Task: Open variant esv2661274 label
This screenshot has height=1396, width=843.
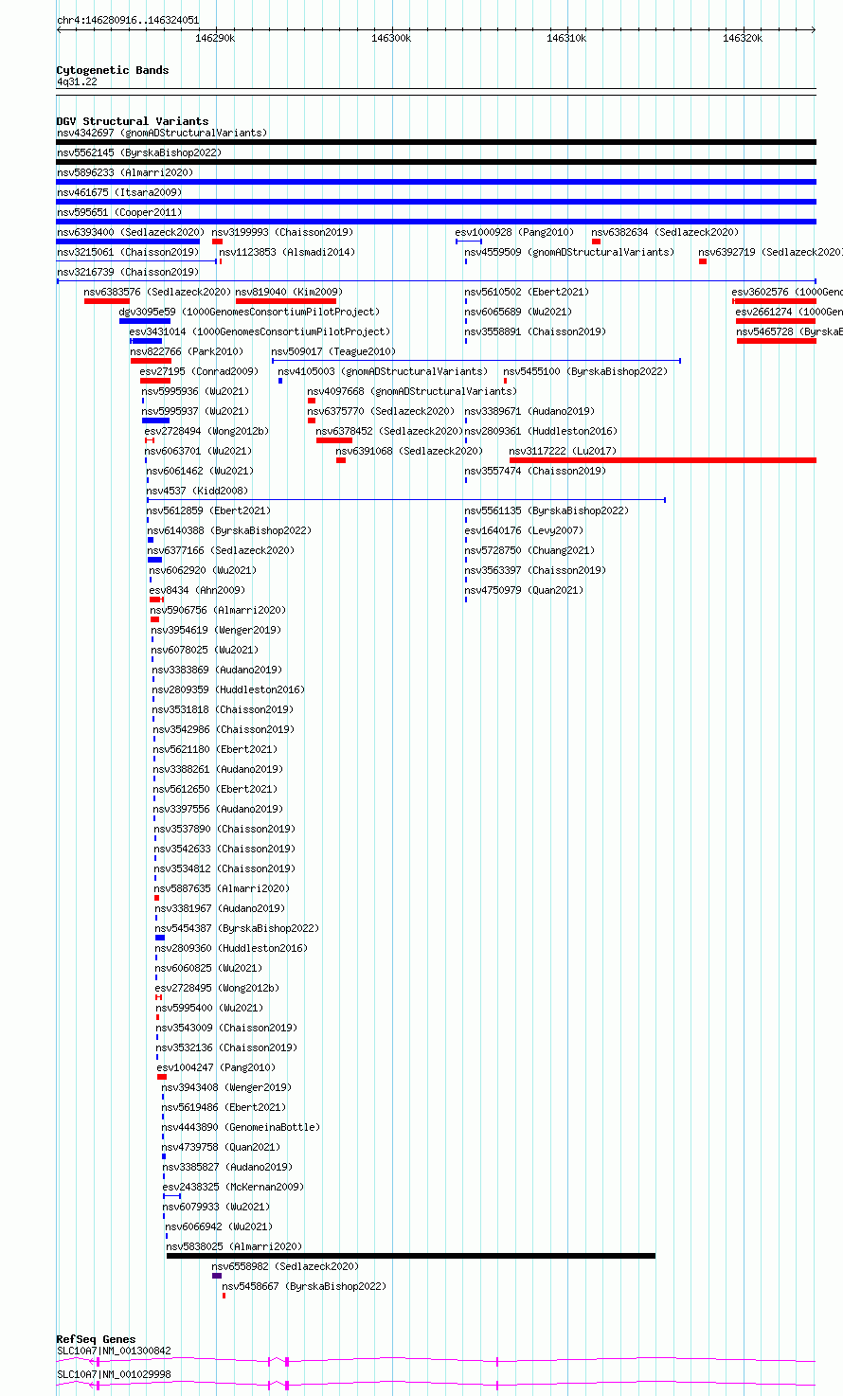Action: coord(789,312)
